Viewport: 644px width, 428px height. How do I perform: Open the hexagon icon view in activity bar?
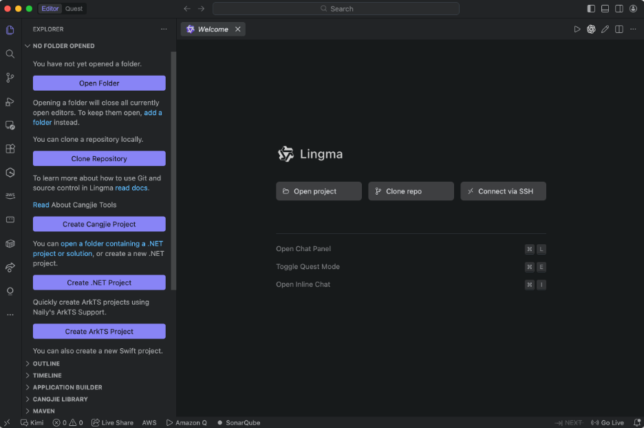tap(10, 173)
